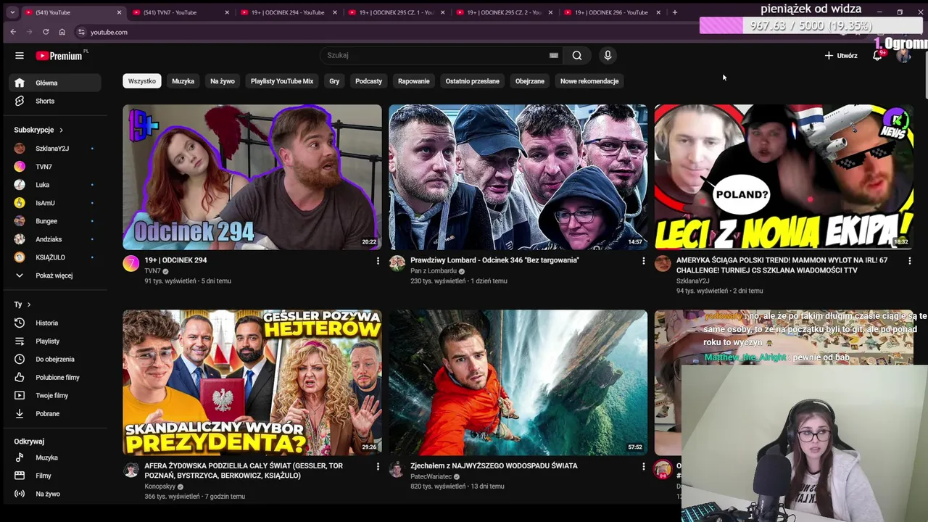The height and width of the screenshot is (522, 928).
Task: Open options menu for 19+ ODCINEK 294
Action: click(x=377, y=261)
